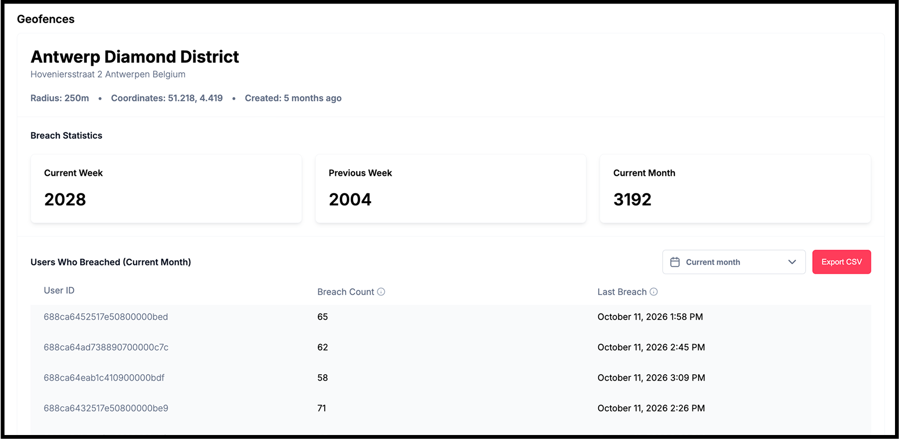Click the Current Month value 3192
The image size is (899, 439).
pos(633,199)
